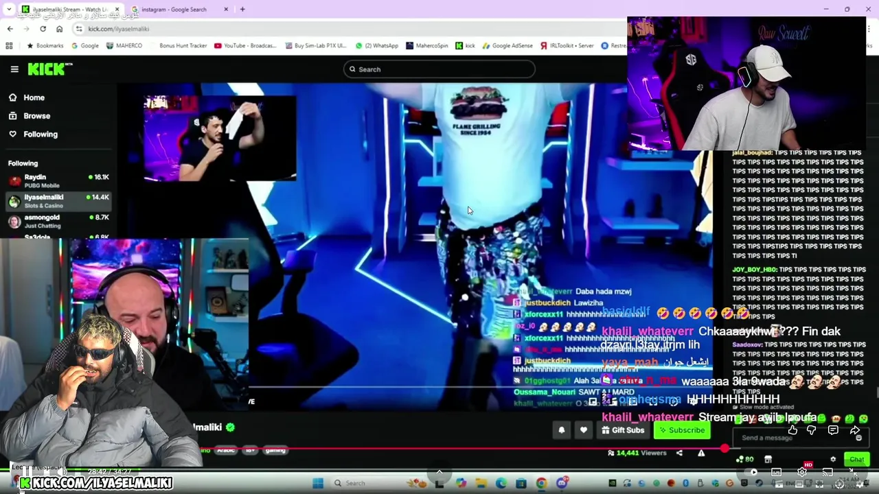Screen dimensions: 879x494
Task: Share the stream via share icon
Action: tap(679, 453)
